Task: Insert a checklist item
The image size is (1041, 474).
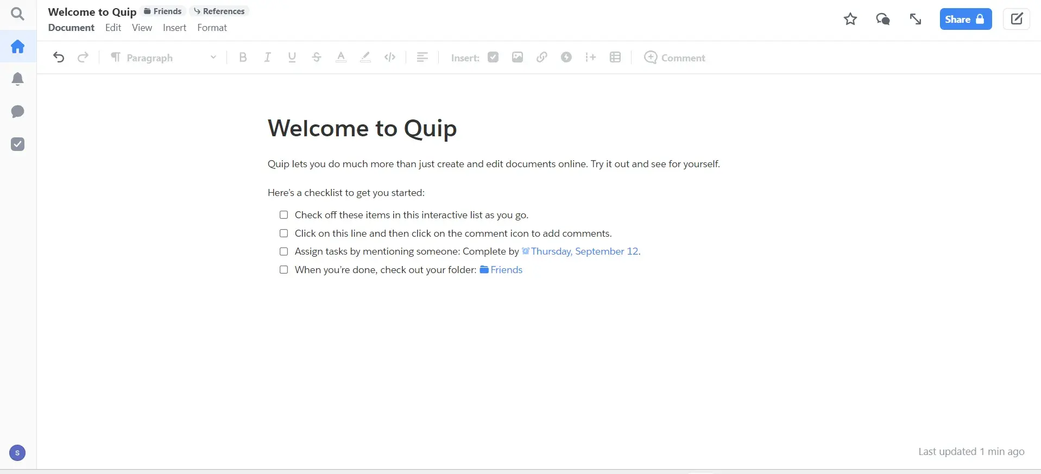Action: pyautogui.click(x=493, y=58)
